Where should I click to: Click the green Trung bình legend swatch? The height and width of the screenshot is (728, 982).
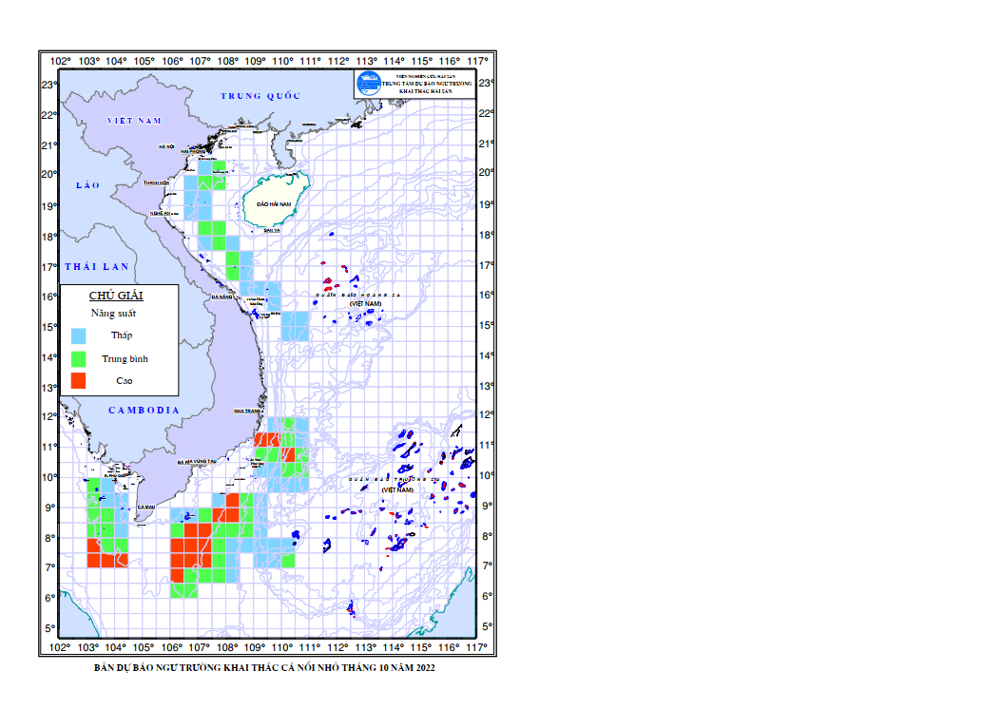click(x=78, y=358)
